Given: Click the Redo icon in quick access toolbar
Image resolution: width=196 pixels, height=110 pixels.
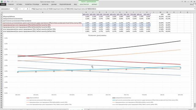Looking at the screenshot, I should pyautogui.click(x=12, y=2).
